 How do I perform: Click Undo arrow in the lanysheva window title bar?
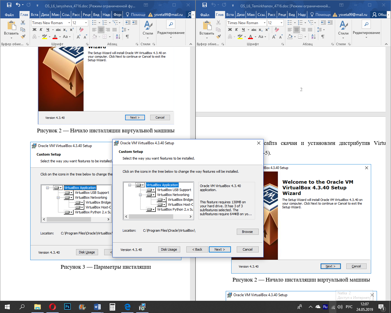point(18,5)
